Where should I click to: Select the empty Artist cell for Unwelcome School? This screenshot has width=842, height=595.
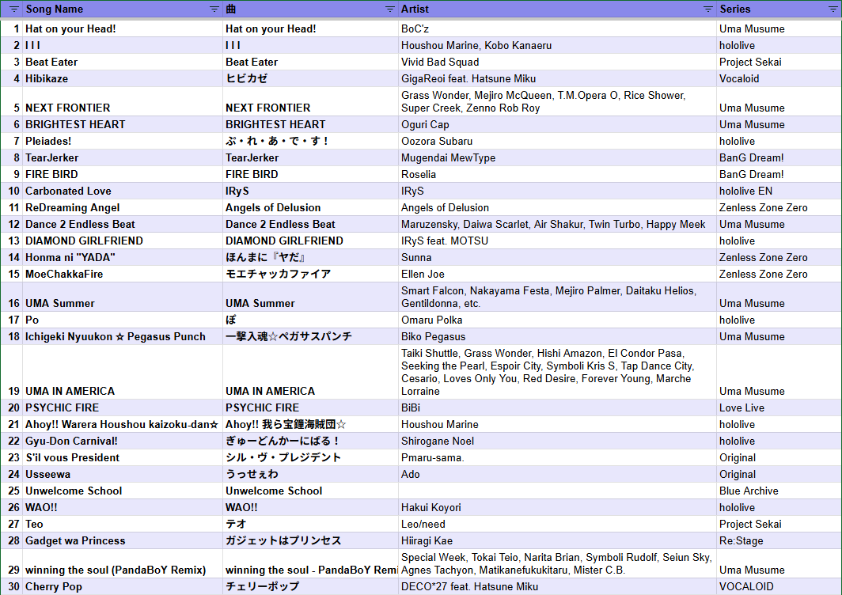point(557,491)
